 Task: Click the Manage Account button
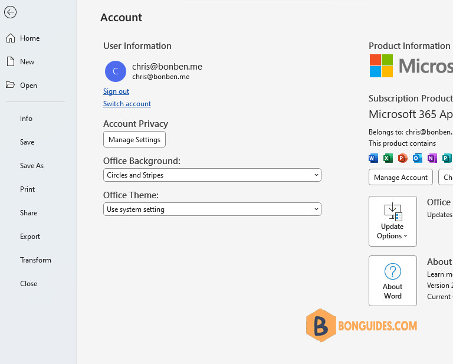click(x=401, y=178)
